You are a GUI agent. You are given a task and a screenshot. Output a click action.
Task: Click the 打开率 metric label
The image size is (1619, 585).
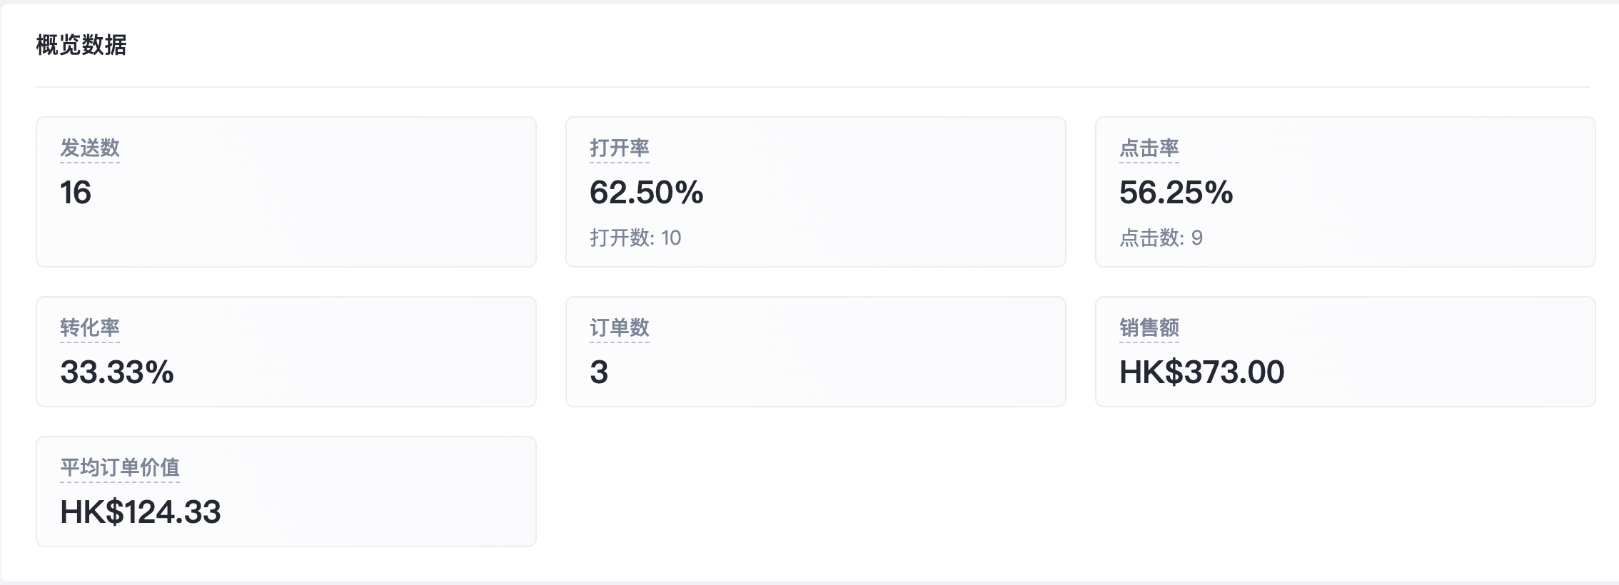coord(619,148)
